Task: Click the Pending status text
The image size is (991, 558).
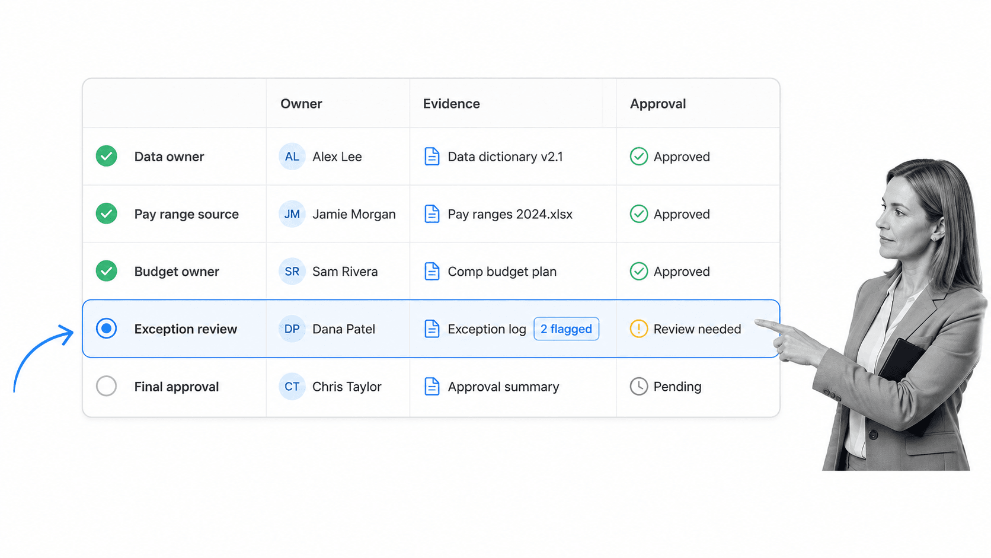Action: [x=677, y=387]
